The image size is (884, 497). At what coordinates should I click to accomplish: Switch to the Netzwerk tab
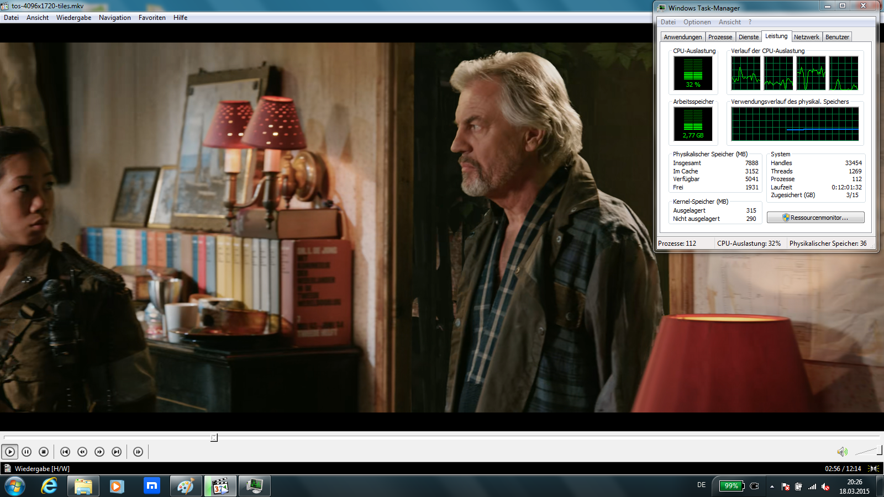pos(807,37)
